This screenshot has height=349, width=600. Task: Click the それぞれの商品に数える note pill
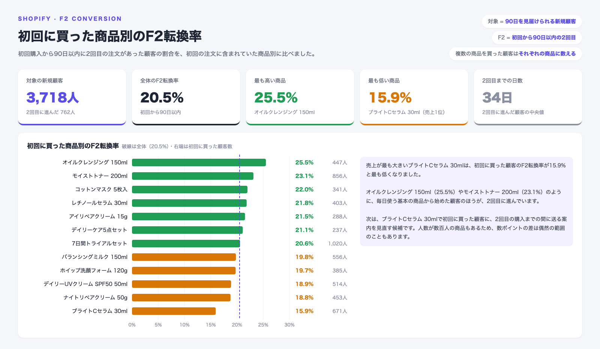point(516,54)
